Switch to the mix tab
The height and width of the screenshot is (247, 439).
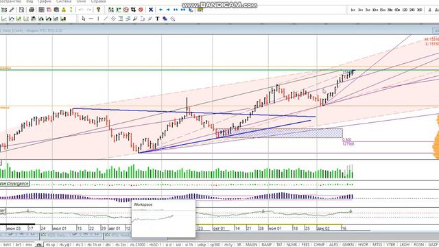click(x=29, y=244)
